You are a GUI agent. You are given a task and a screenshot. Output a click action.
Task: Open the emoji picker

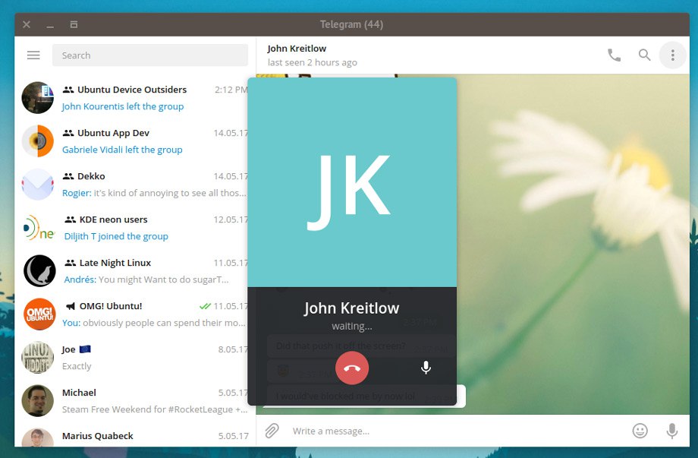click(x=640, y=431)
